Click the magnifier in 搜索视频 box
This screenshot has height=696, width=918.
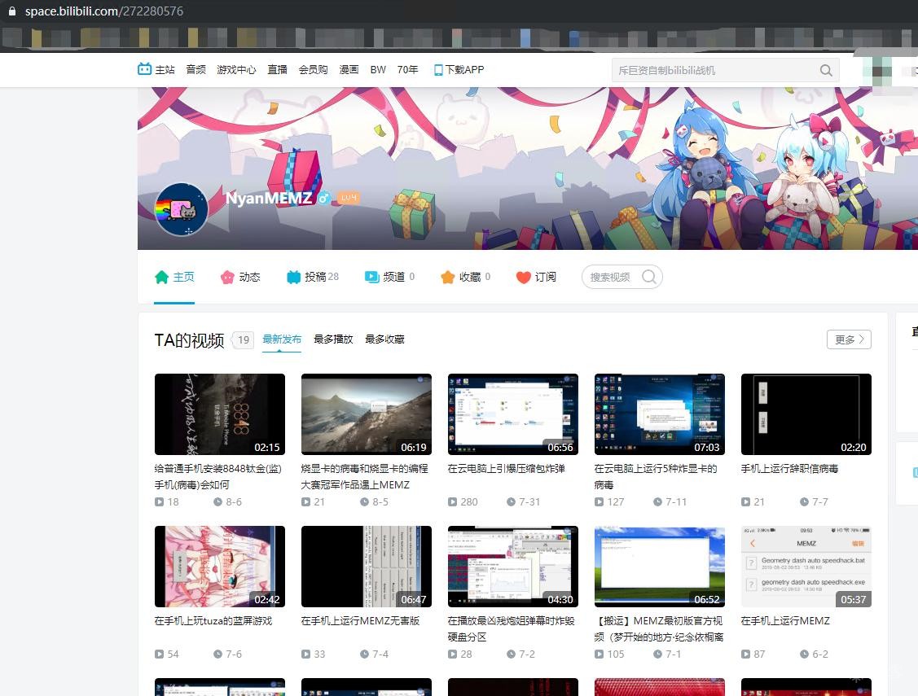648,277
